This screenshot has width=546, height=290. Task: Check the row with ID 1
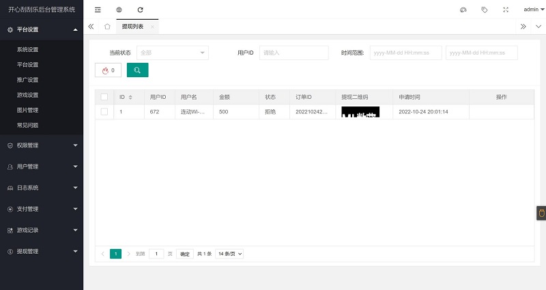pos(104,111)
